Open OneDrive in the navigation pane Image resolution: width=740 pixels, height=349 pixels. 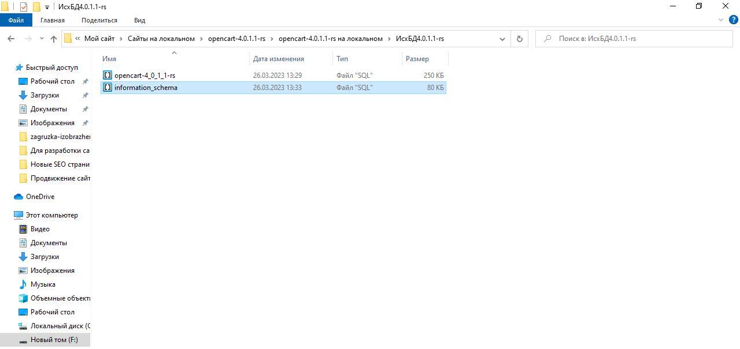pos(40,197)
